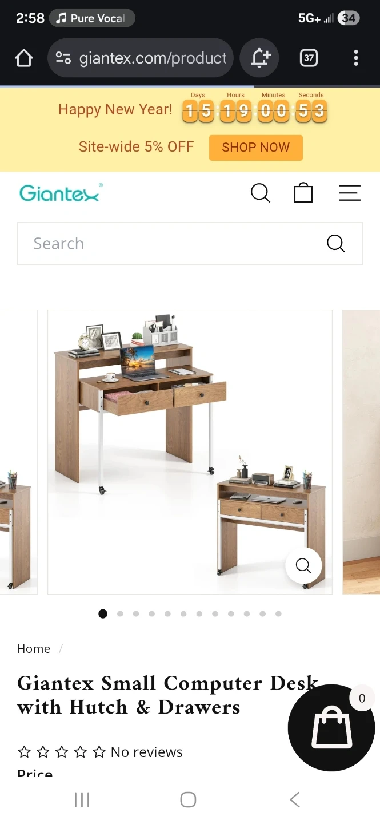Submit search with magnifier in search box
Viewport: 380px width, 824px height.
[x=336, y=244]
